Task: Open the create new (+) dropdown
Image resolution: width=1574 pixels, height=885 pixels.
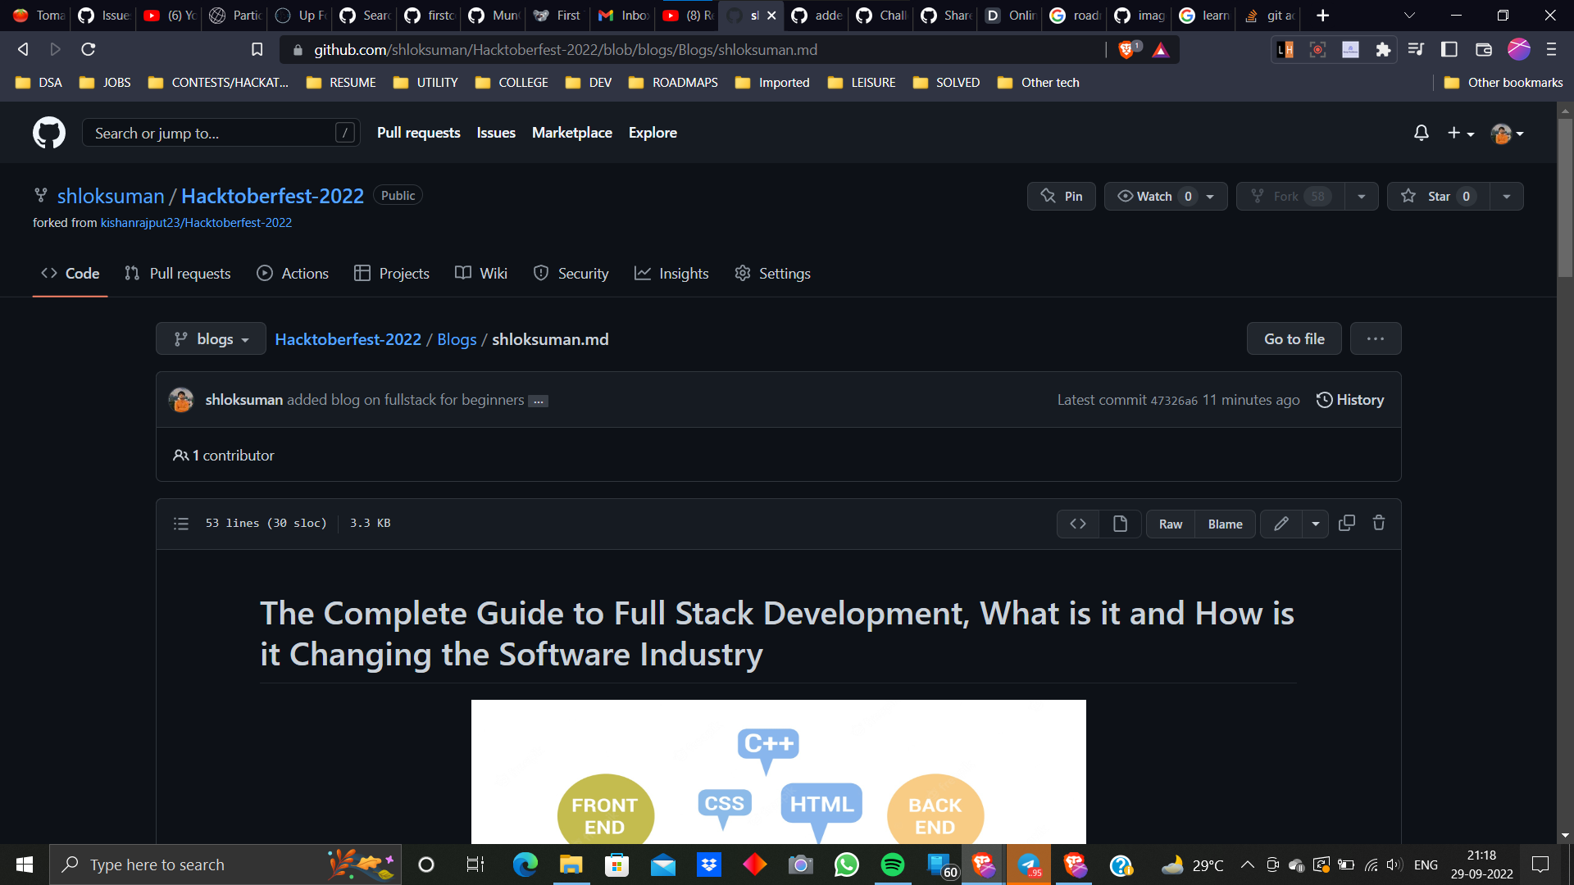Action: coord(1461,133)
